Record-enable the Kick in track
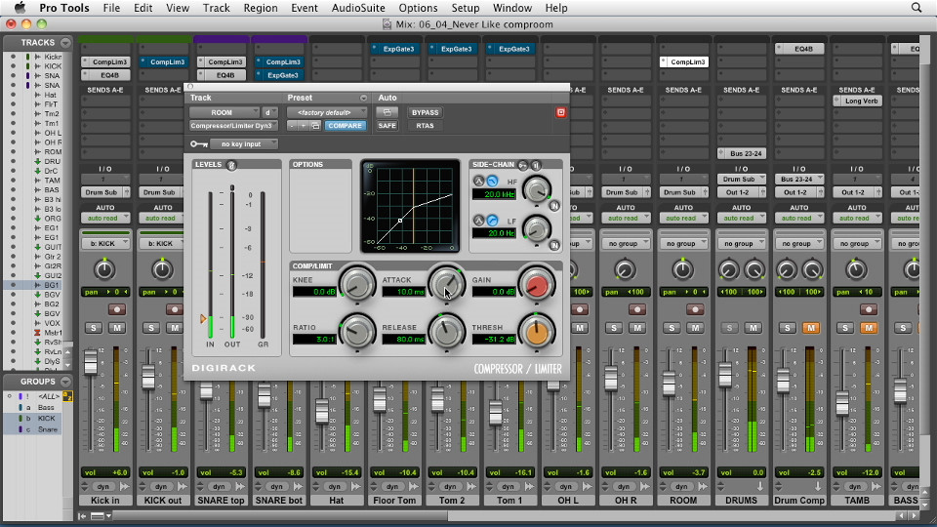 (x=116, y=309)
